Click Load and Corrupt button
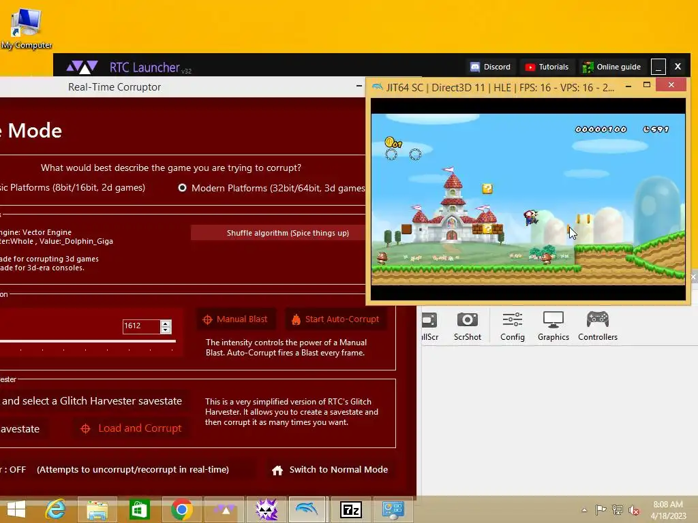Image resolution: width=698 pixels, height=523 pixels. [132, 428]
